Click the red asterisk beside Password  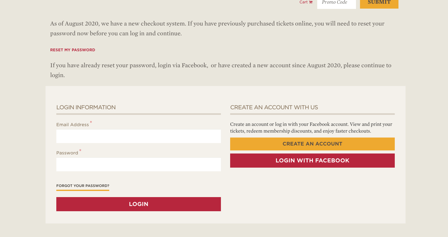point(80,151)
